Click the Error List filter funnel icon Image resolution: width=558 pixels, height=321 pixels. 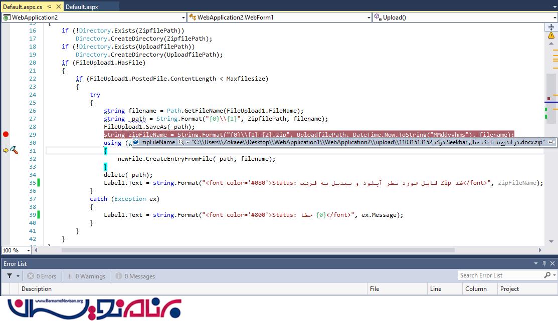pyautogui.click(x=10, y=276)
